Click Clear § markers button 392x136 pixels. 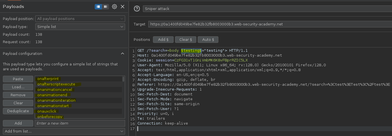tap(185, 39)
